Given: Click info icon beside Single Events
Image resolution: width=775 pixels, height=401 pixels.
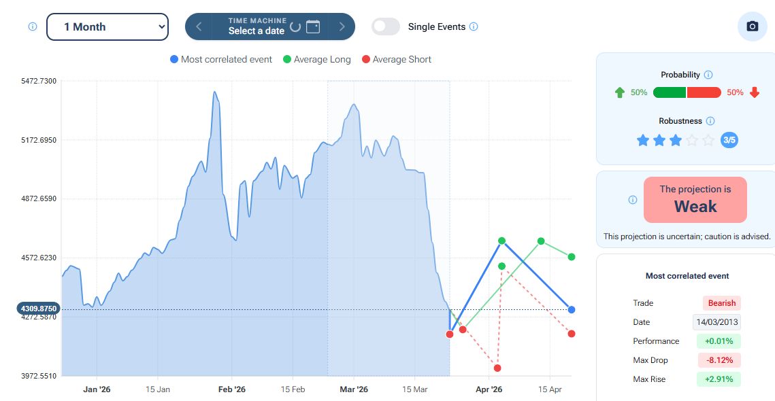Looking at the screenshot, I should pos(474,27).
